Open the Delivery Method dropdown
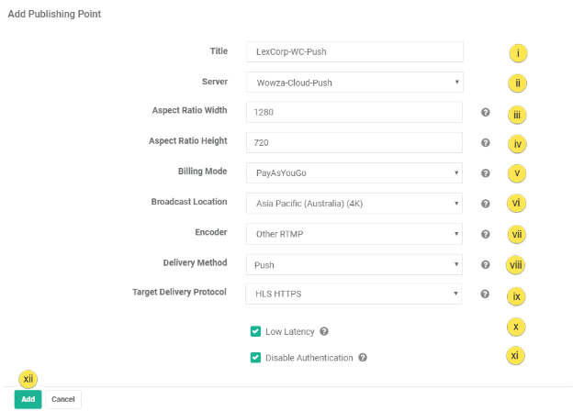 354,264
